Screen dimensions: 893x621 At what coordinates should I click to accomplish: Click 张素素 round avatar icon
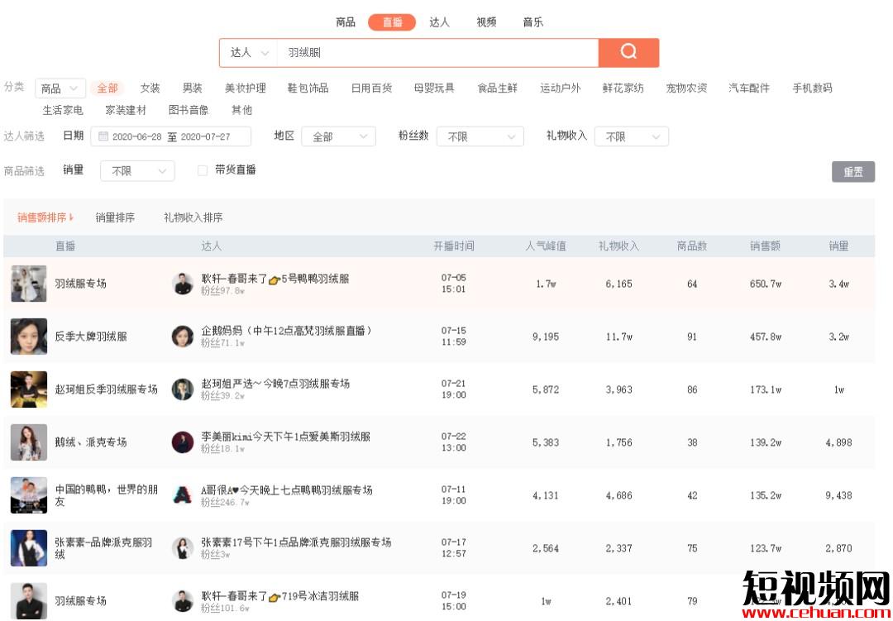[x=183, y=548]
